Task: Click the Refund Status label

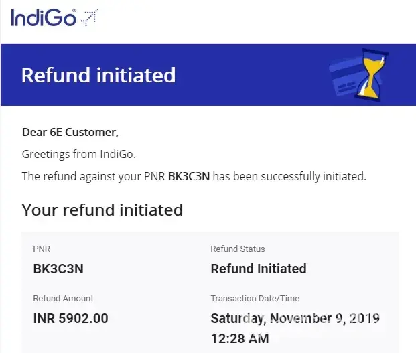Action: [x=238, y=249]
